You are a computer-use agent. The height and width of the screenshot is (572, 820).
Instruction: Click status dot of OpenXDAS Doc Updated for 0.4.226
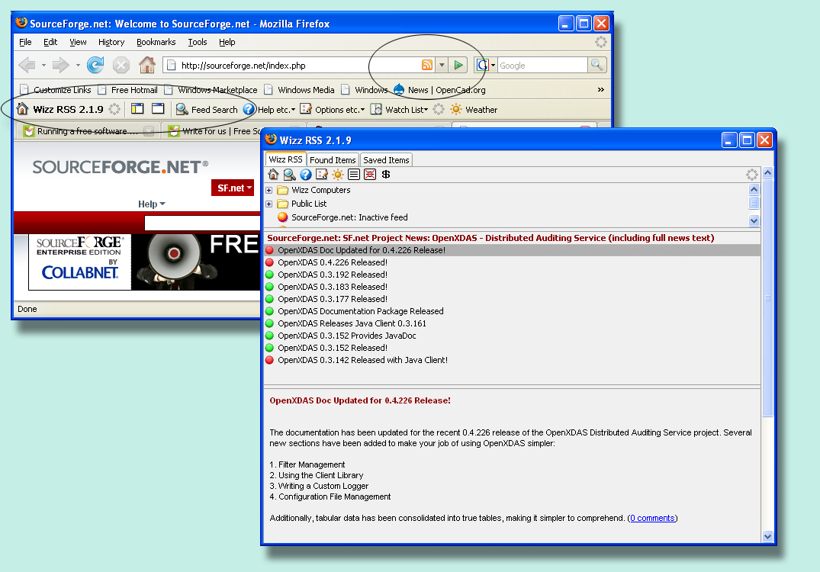coord(269,250)
